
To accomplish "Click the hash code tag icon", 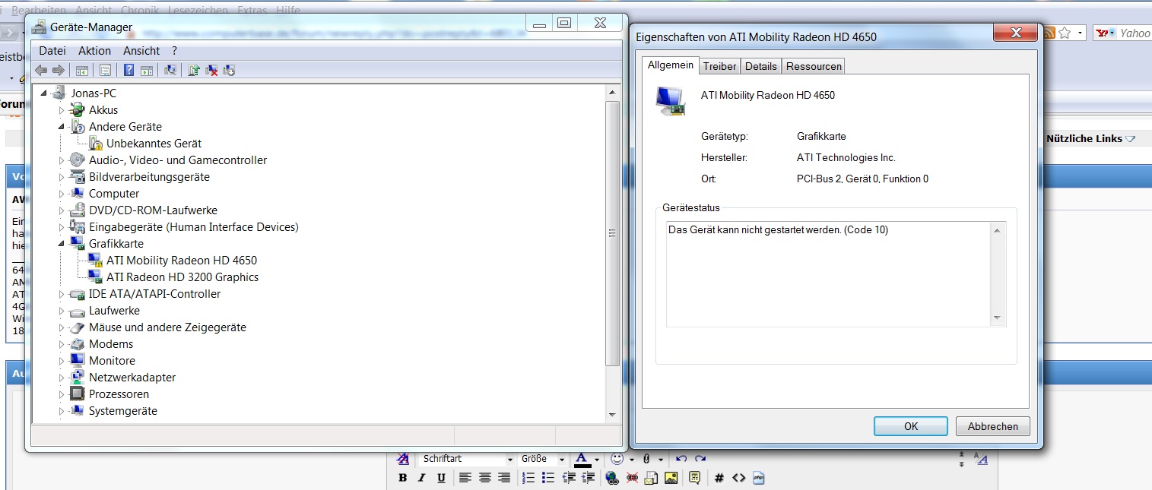I will 719,478.
